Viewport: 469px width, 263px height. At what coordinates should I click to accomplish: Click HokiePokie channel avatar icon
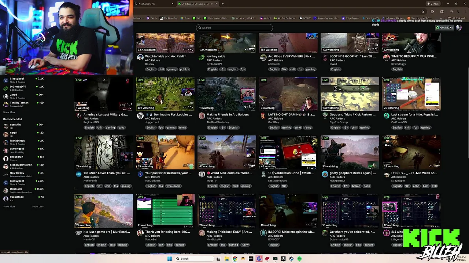[x=79, y=174]
